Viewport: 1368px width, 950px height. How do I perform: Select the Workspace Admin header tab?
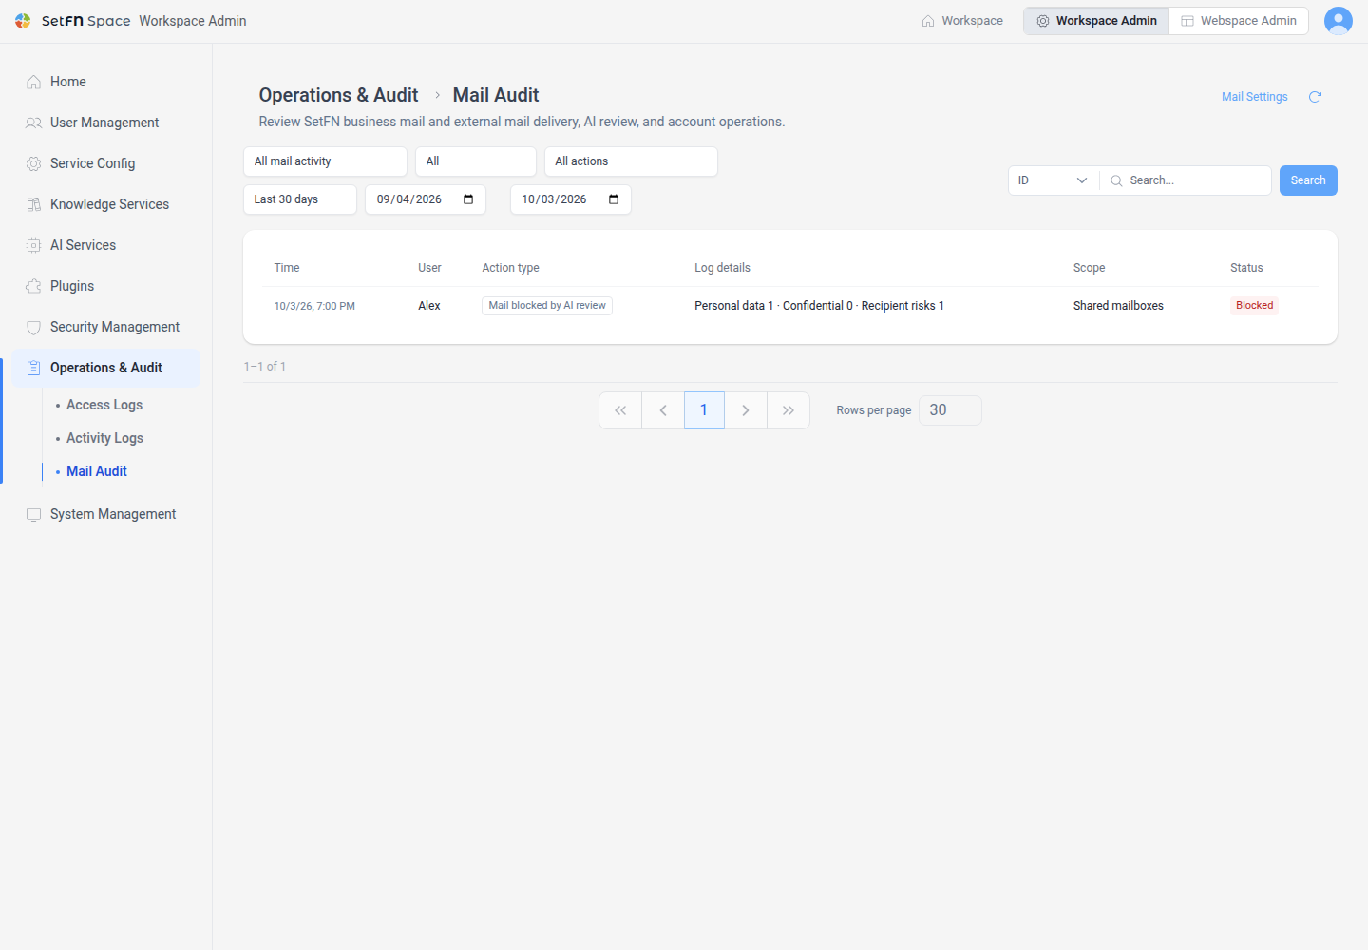1096,21
